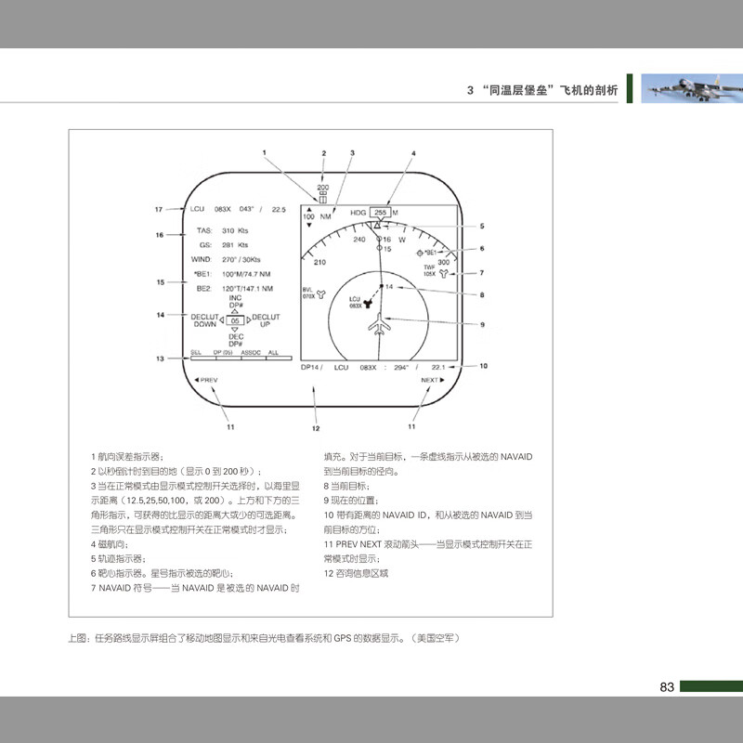The width and height of the screenshot is (743, 743).
Task: Click the aircraft present position symbol
Action: (x=381, y=326)
